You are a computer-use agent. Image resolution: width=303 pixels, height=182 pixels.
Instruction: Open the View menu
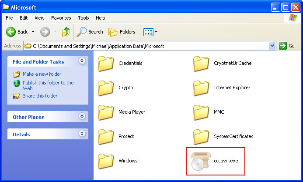(39, 18)
